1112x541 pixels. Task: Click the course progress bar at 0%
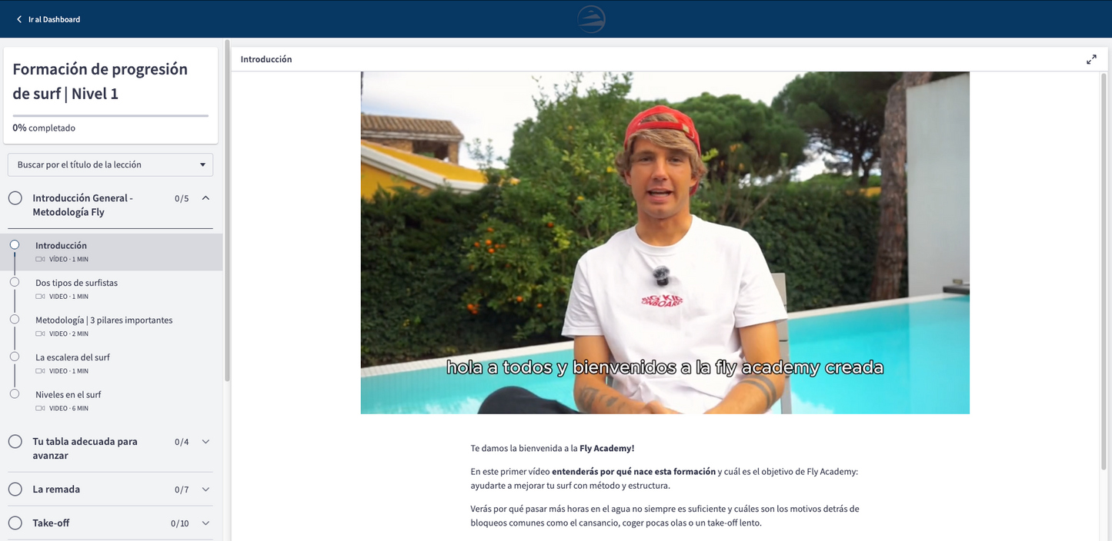coord(110,115)
